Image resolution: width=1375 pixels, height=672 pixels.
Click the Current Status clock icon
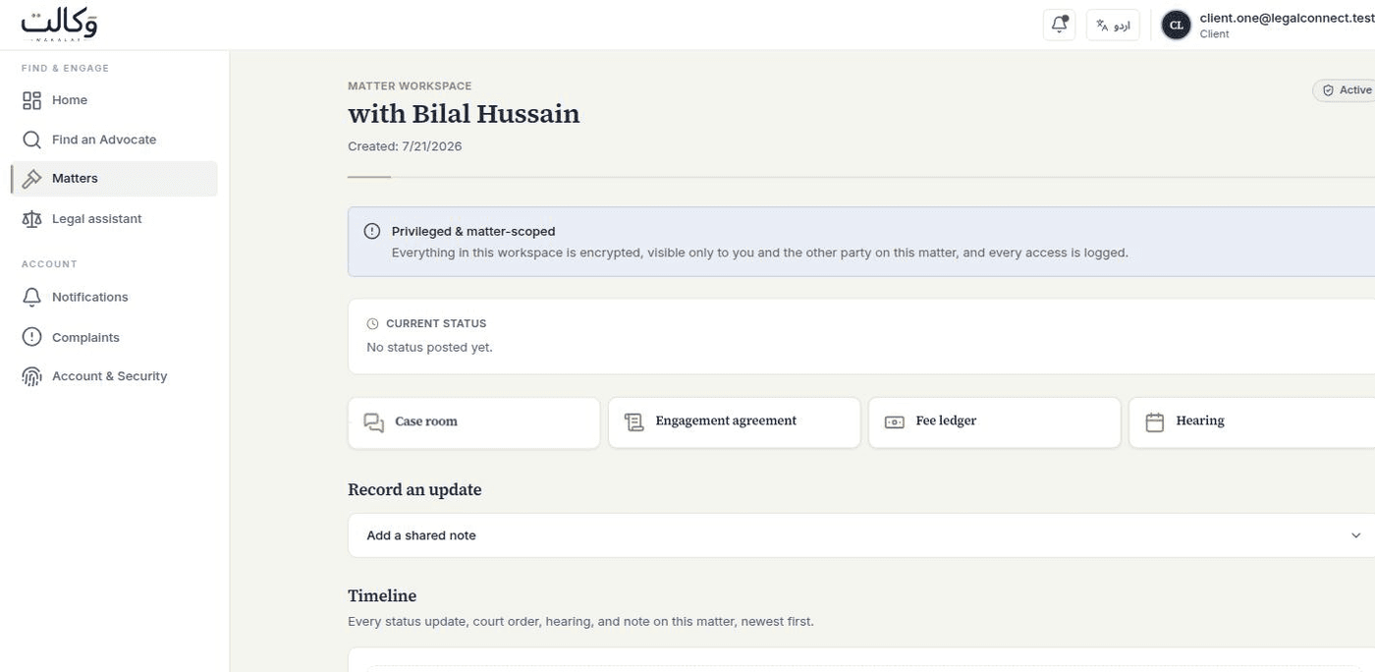pyautogui.click(x=372, y=324)
